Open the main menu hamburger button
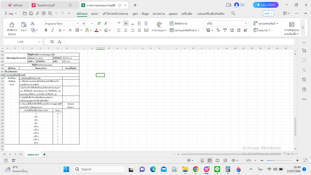311x175 pixels. (10, 13)
